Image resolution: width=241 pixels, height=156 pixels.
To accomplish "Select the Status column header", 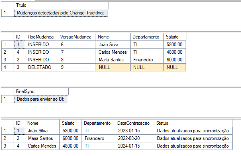I will point(193,123).
